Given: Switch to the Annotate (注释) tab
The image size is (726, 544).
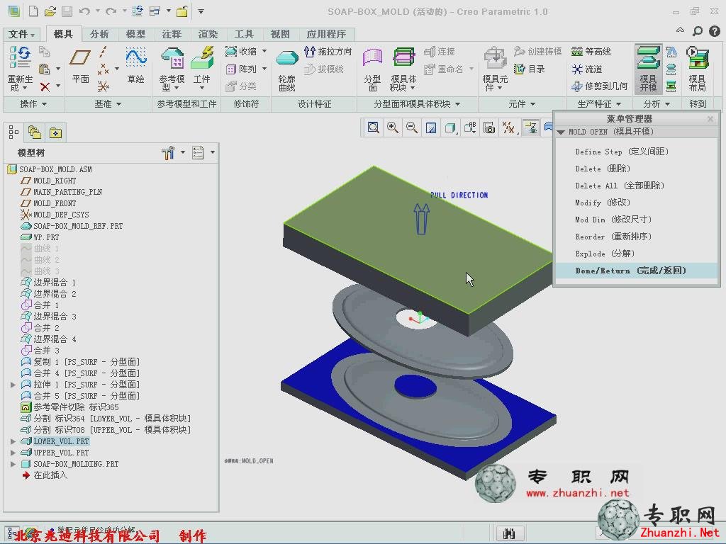Looking at the screenshot, I should coord(172,34).
